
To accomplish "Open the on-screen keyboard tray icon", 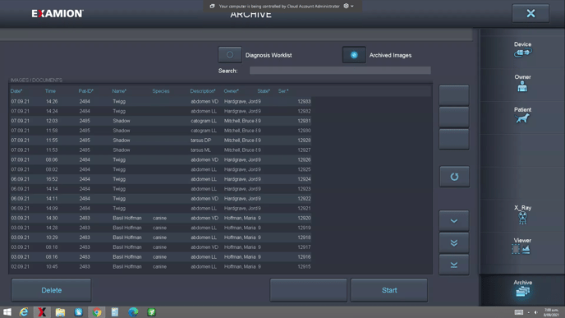I will 519,312.
